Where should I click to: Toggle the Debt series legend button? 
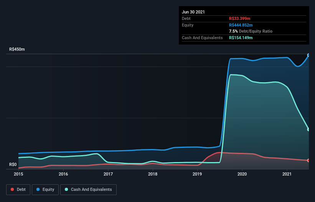tap(18, 190)
